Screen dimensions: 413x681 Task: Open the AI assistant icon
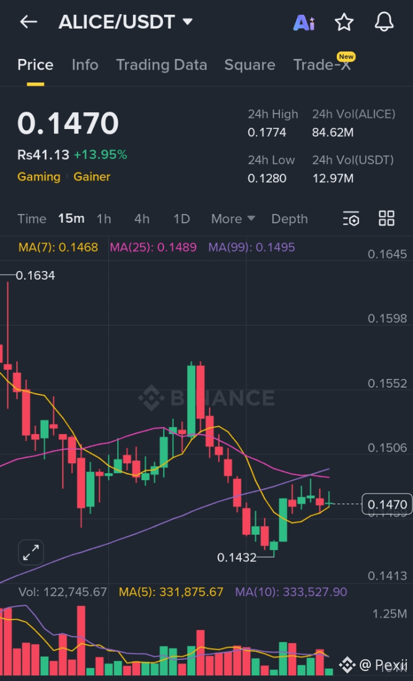(x=304, y=22)
